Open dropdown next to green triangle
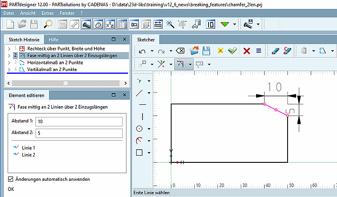Image resolution: width=337 pixels, height=197 pixels. coord(235,24)
